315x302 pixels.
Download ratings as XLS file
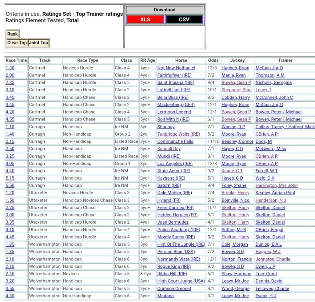[x=145, y=19]
